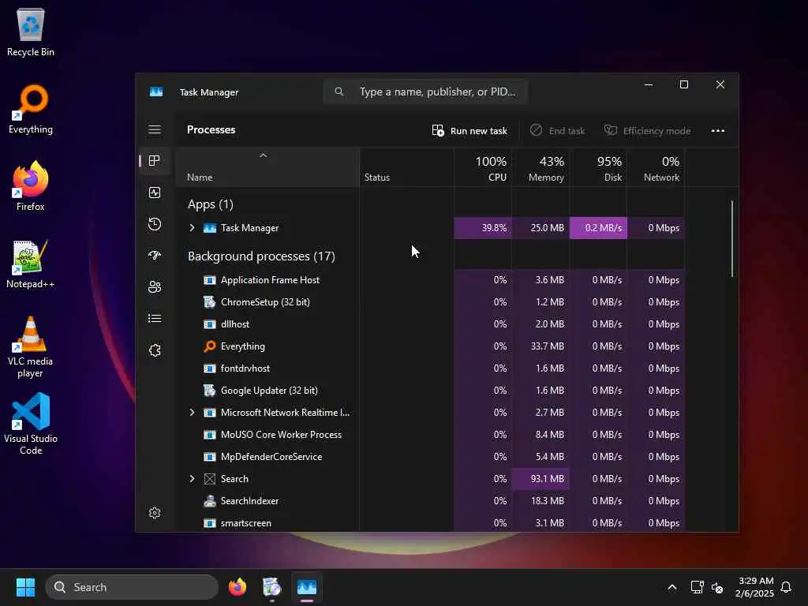Screen dimensions: 808x606
Task: Click the Efficiency mode button
Action: (647, 131)
